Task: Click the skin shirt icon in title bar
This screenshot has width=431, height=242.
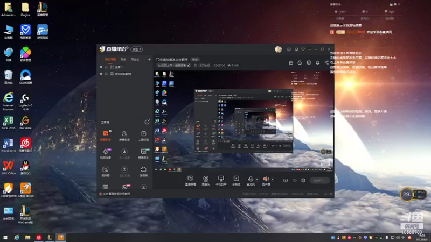Action: [x=303, y=49]
